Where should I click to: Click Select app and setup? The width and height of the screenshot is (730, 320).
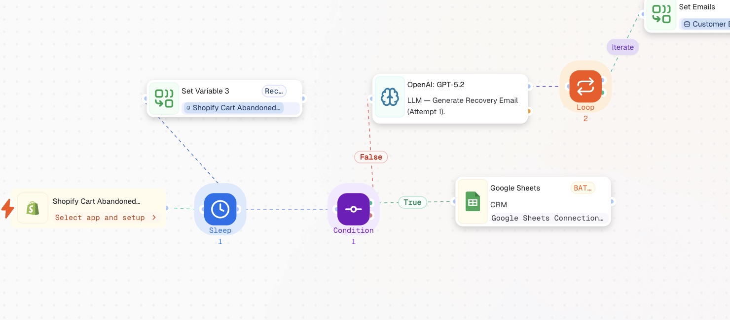tap(100, 218)
